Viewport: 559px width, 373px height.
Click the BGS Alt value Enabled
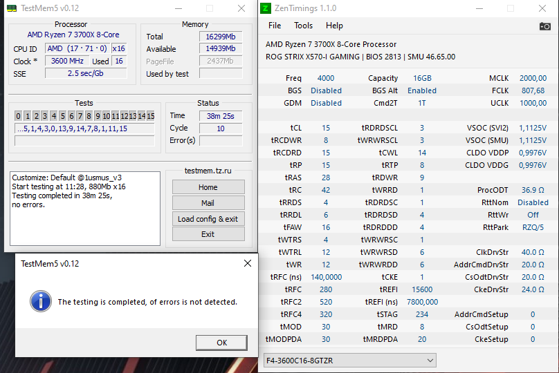coord(422,90)
